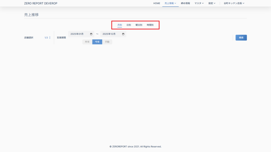Open the 締め情報 page
271x152 pixels.
(185, 3)
